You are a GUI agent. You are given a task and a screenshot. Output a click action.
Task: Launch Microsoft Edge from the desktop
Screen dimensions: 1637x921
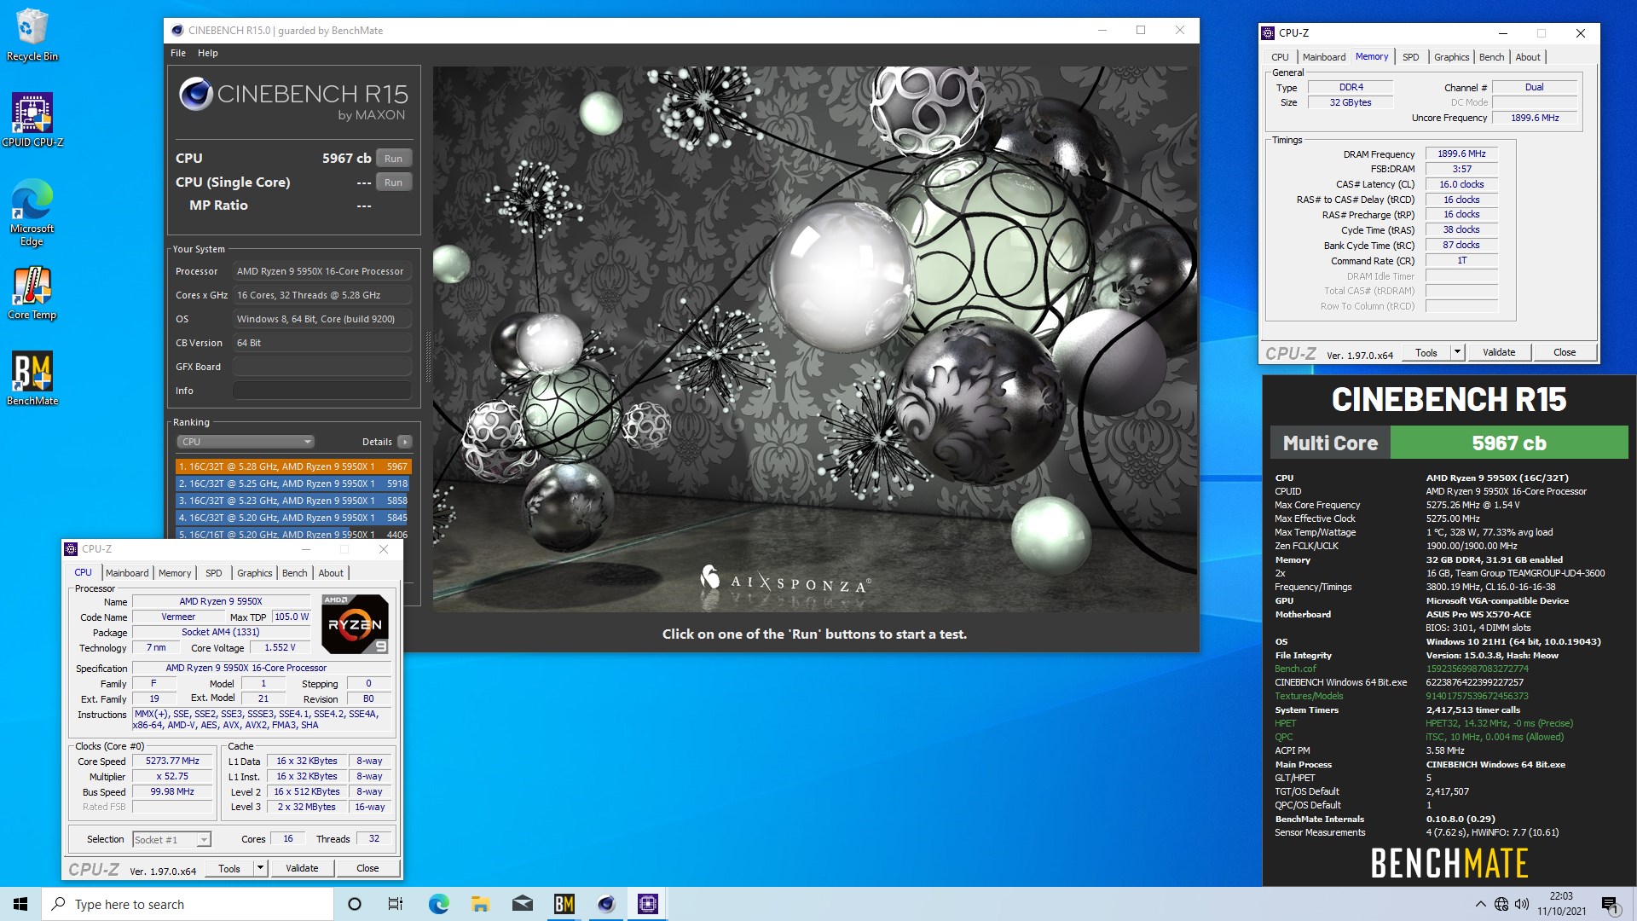click(x=32, y=213)
